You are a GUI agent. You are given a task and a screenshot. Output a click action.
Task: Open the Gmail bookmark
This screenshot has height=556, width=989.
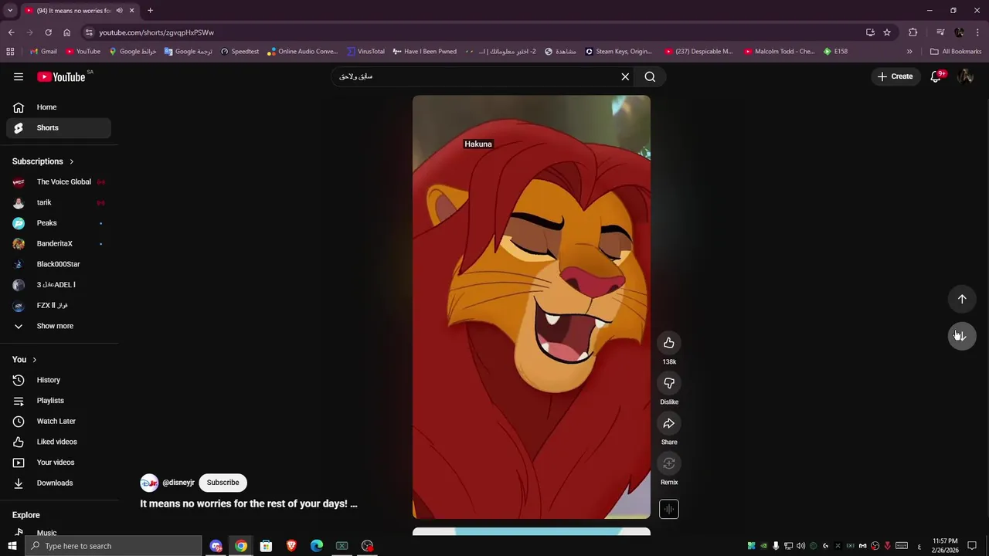43,52
